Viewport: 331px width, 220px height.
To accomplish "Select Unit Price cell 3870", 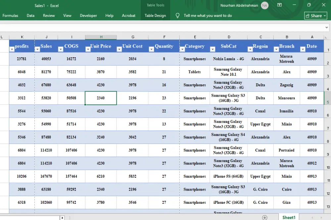I will (x=101, y=72).
